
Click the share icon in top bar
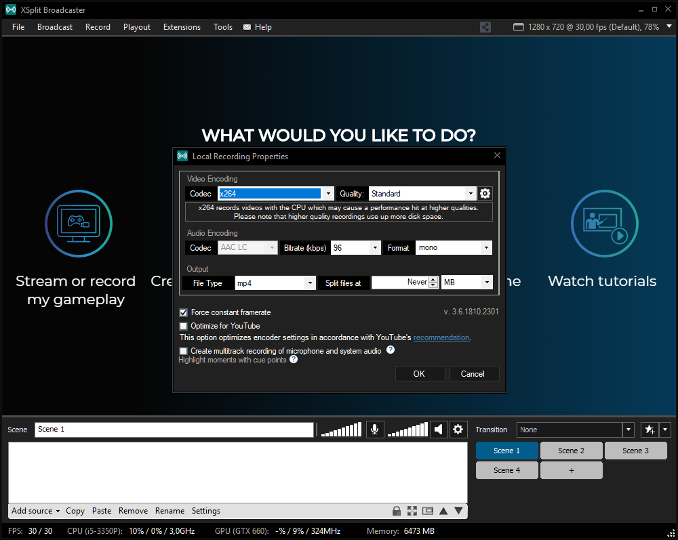click(485, 27)
